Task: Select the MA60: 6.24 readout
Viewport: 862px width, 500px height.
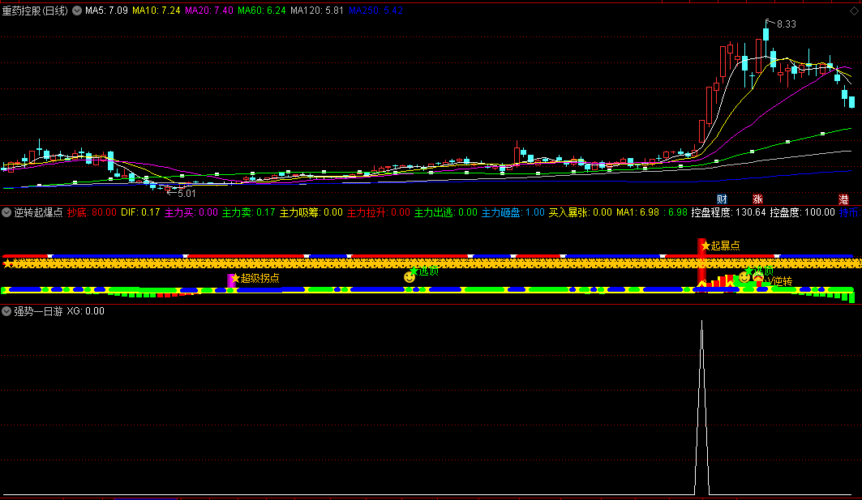Action: point(262,11)
